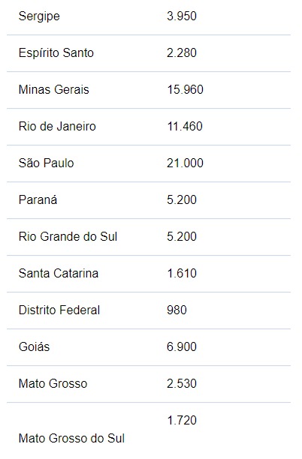
Task: Click the Goiás state name
Action: point(34,347)
